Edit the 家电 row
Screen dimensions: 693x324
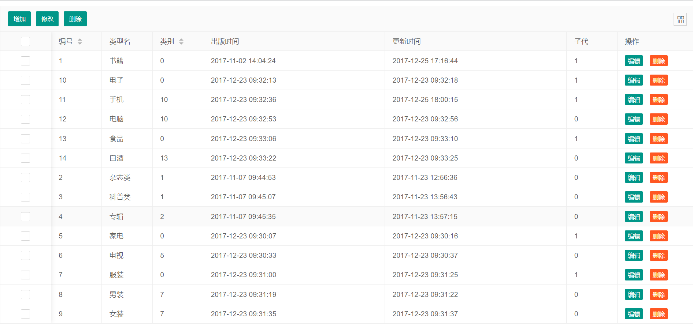(x=634, y=236)
